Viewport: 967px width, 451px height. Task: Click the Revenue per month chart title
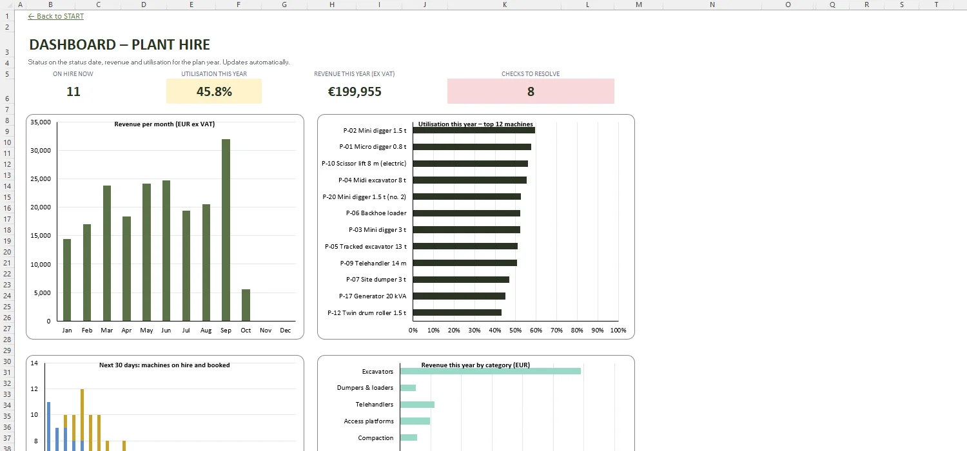point(164,124)
